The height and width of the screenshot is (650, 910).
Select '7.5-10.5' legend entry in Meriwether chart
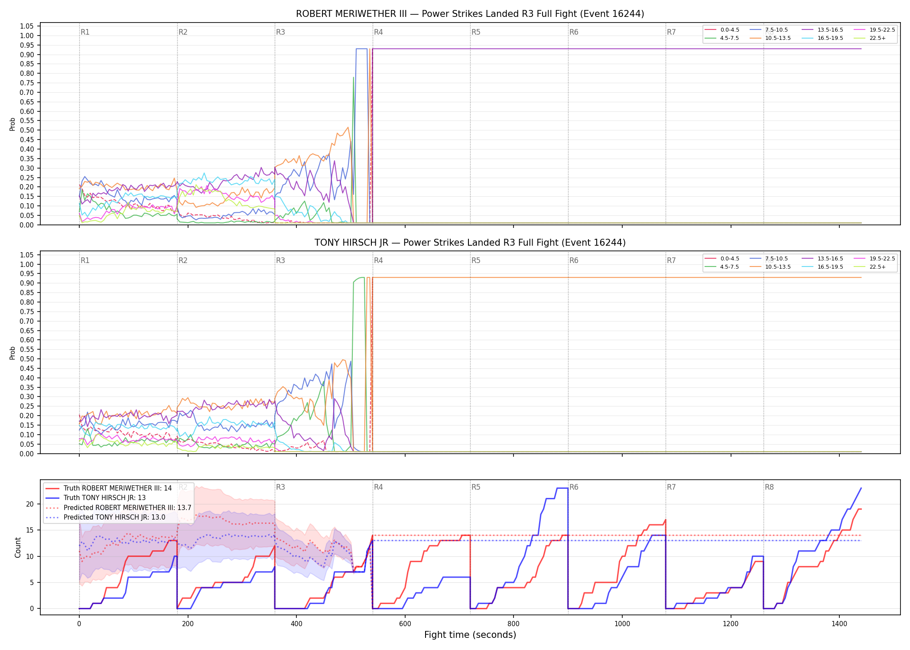pyautogui.click(x=769, y=30)
